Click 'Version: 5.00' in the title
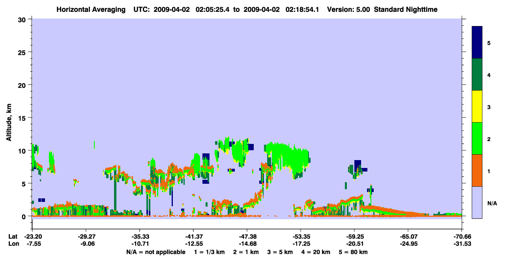Image resolution: width=513 pixels, height=263 pixels. 348,9
